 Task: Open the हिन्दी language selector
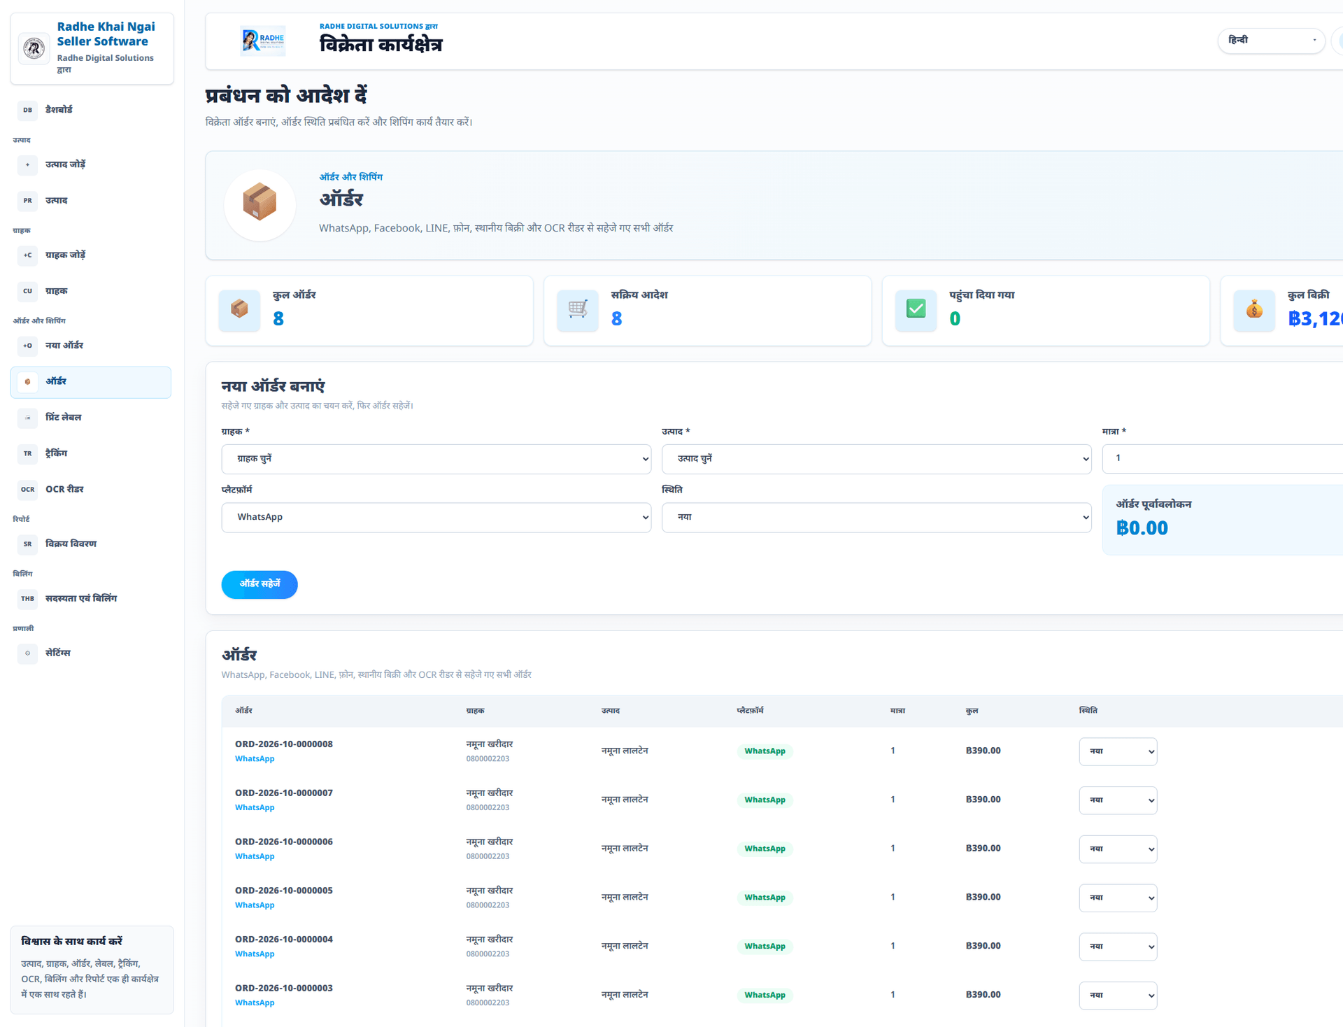click(1271, 41)
